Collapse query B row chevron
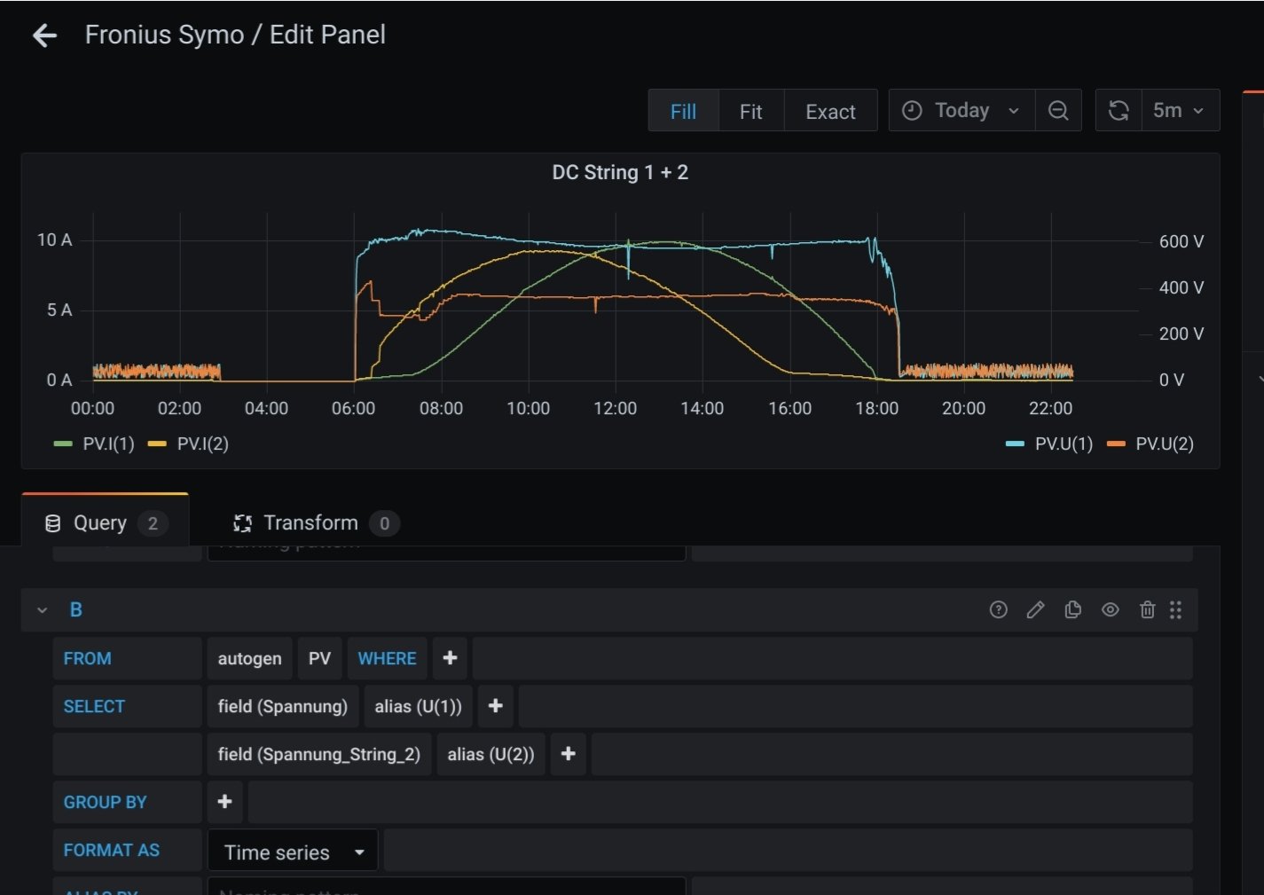 42,610
